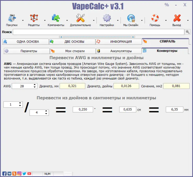
Task: Click the Компоненты puzzle piece icon
Action: pos(56,18)
